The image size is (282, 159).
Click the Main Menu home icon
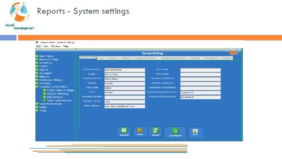tap(37, 56)
